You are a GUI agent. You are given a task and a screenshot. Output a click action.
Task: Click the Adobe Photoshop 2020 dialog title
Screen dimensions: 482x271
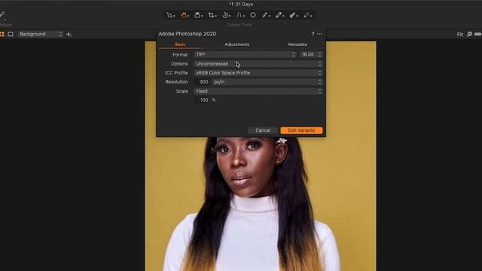click(188, 34)
